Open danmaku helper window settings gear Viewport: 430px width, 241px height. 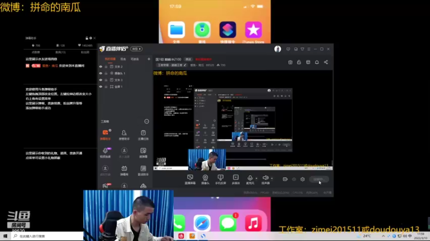pyautogui.click(x=90, y=38)
